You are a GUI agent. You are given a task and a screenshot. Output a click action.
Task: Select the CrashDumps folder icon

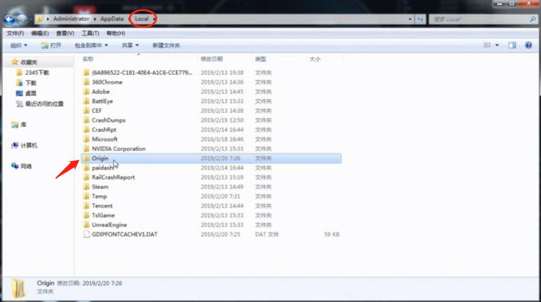click(x=86, y=120)
